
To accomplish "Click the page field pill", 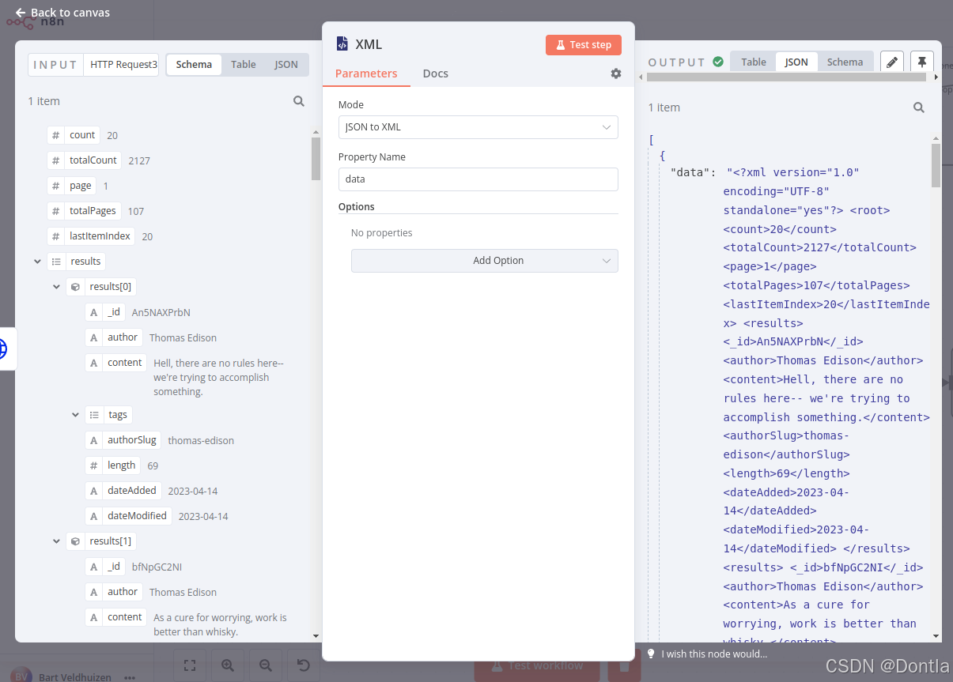I will tap(72, 186).
